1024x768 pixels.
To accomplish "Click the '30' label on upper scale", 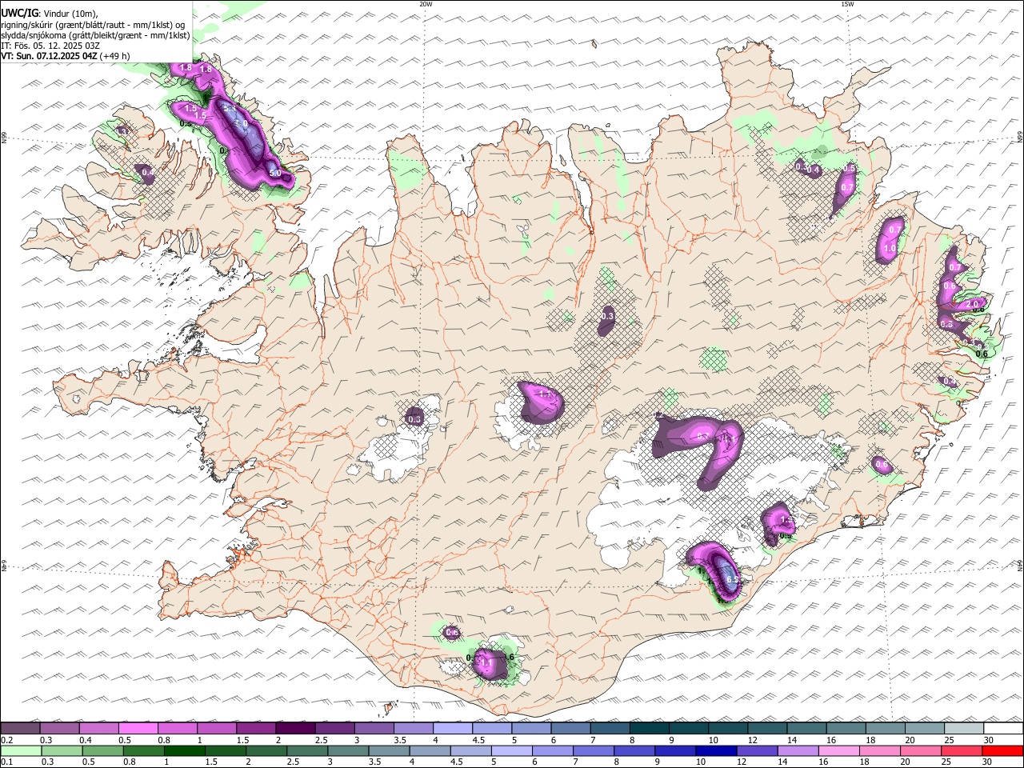I will 989,740.
